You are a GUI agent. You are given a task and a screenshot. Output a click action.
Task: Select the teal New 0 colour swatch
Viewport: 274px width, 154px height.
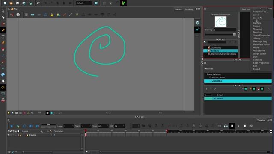[208, 98]
